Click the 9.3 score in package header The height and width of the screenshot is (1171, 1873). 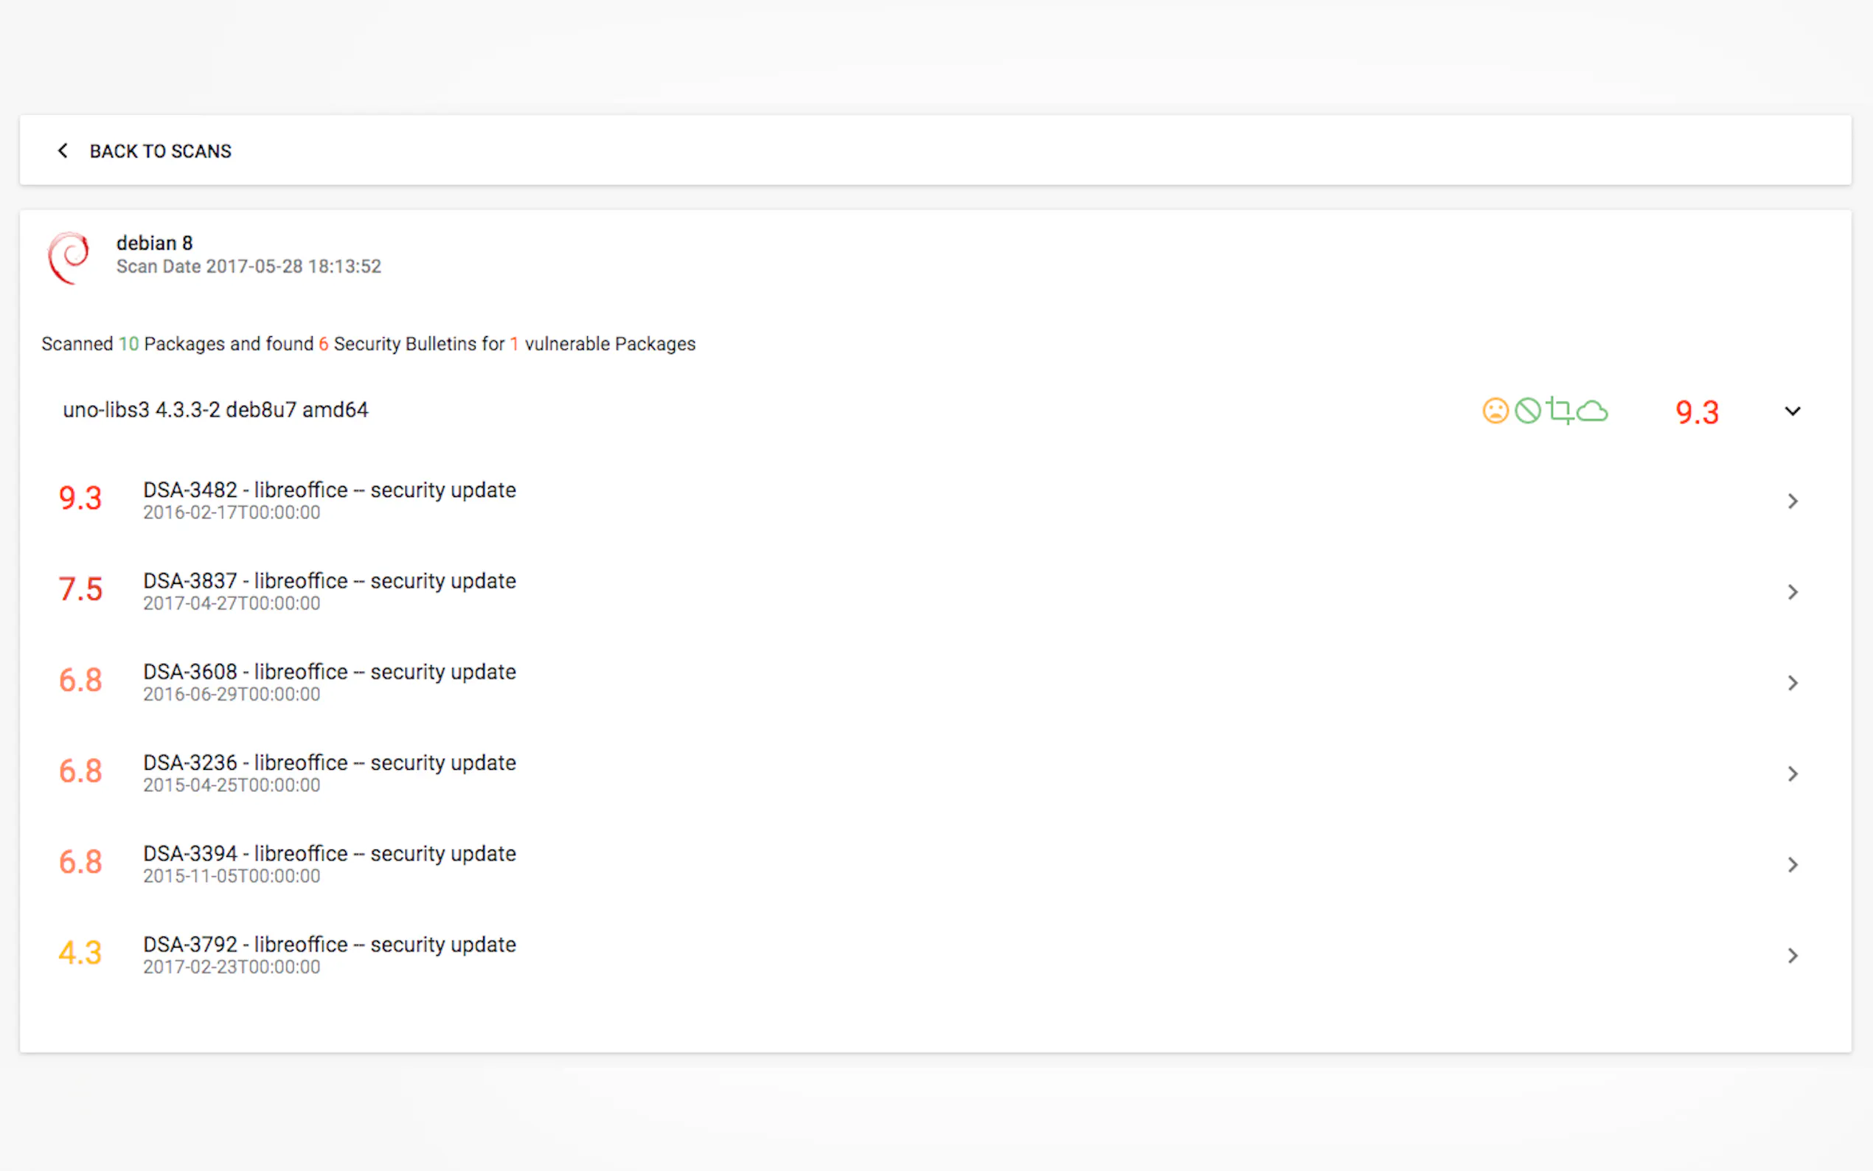pyautogui.click(x=1697, y=412)
